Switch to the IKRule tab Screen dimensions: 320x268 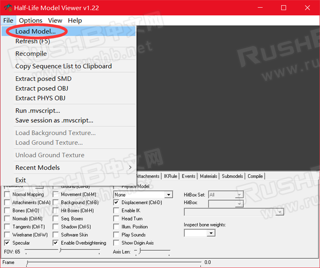pyautogui.click(x=171, y=176)
